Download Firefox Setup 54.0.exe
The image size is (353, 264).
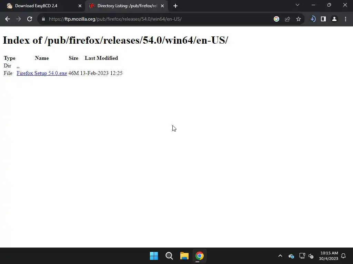pyautogui.click(x=42, y=73)
